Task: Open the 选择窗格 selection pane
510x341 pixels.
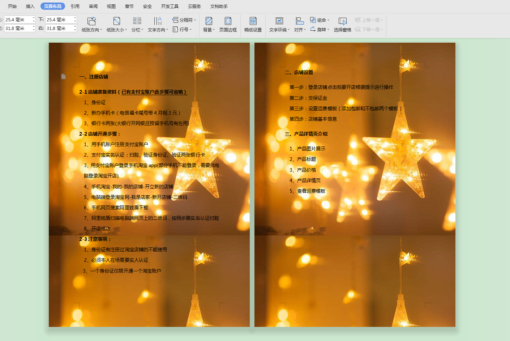Action: pyautogui.click(x=342, y=24)
